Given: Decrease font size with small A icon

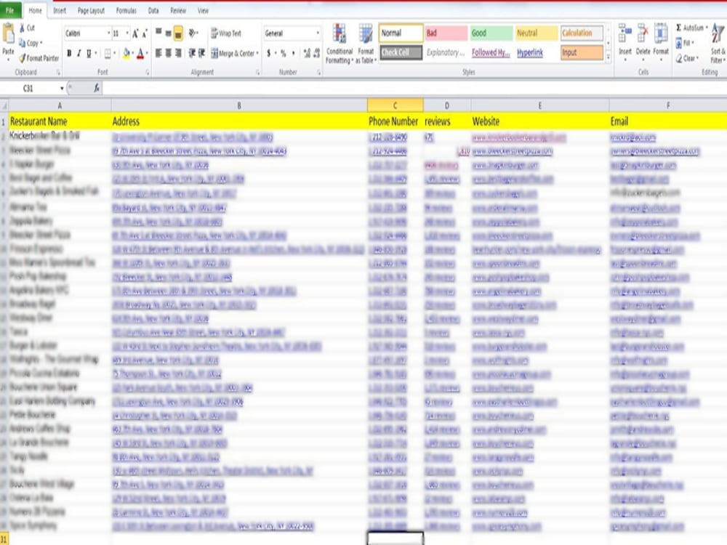Looking at the screenshot, I should (144, 33).
